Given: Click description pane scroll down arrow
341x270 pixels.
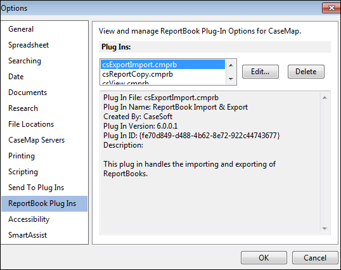Looking at the screenshot, I should tap(325, 229).
